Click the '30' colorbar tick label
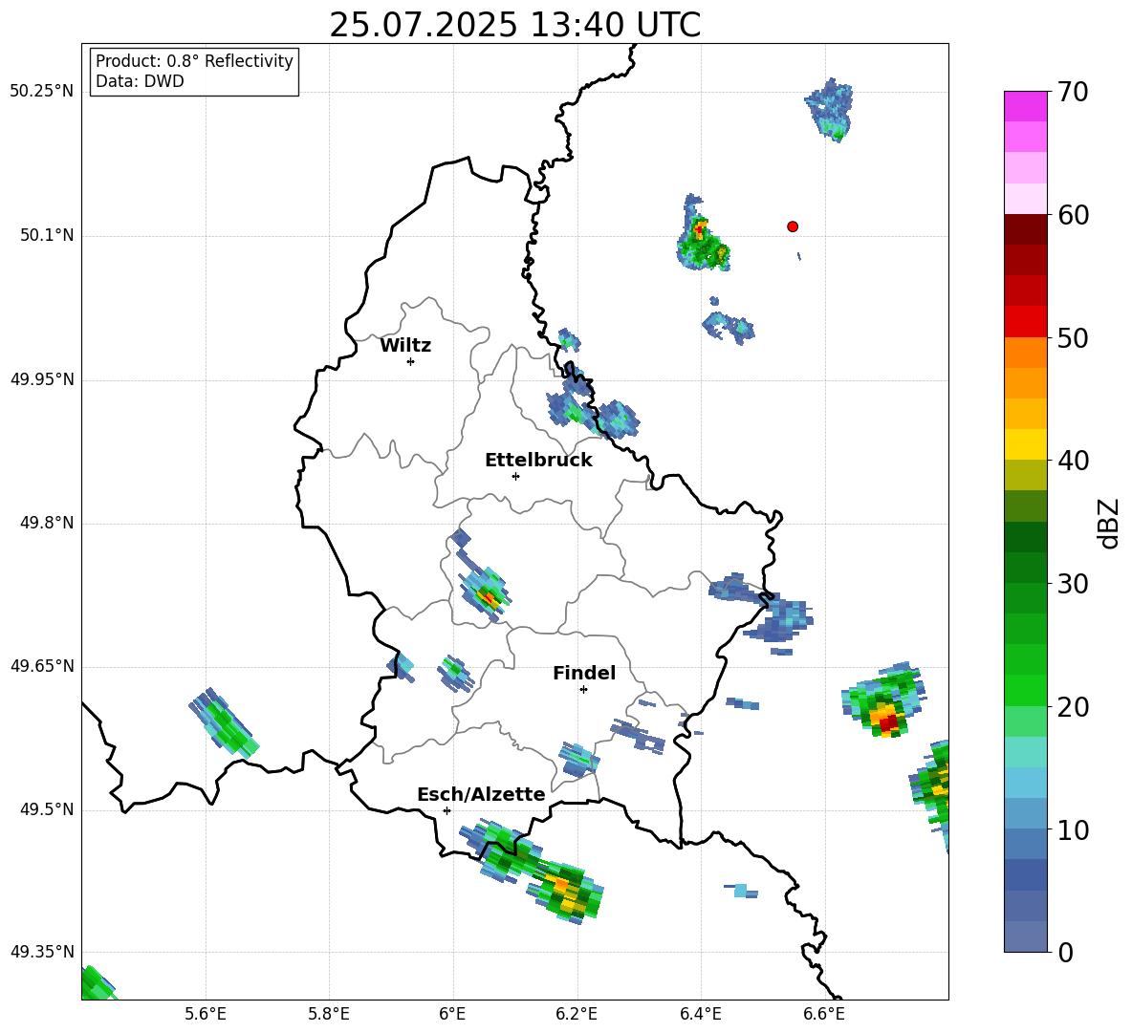The image size is (1132, 1033). 1073,584
